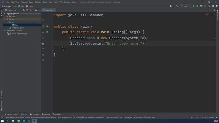Open Terminal tool window
This screenshot has width=219, height=123.
coord(46,114)
